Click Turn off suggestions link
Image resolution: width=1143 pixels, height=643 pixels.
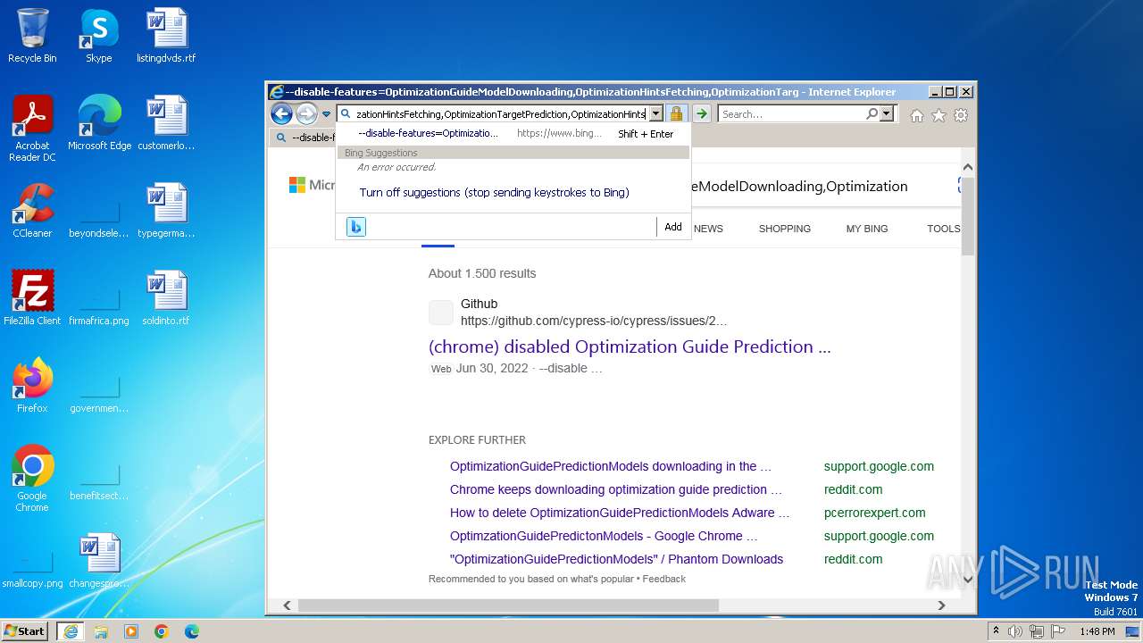click(x=494, y=192)
